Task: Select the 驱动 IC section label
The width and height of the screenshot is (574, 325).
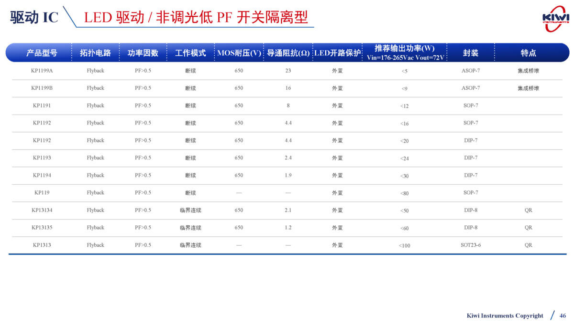Action: [34, 18]
